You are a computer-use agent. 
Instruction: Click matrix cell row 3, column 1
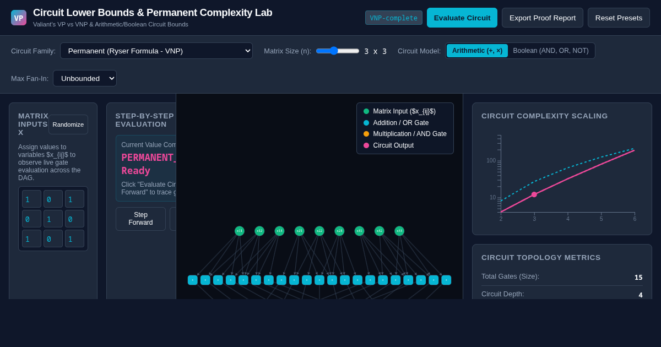[31, 238]
